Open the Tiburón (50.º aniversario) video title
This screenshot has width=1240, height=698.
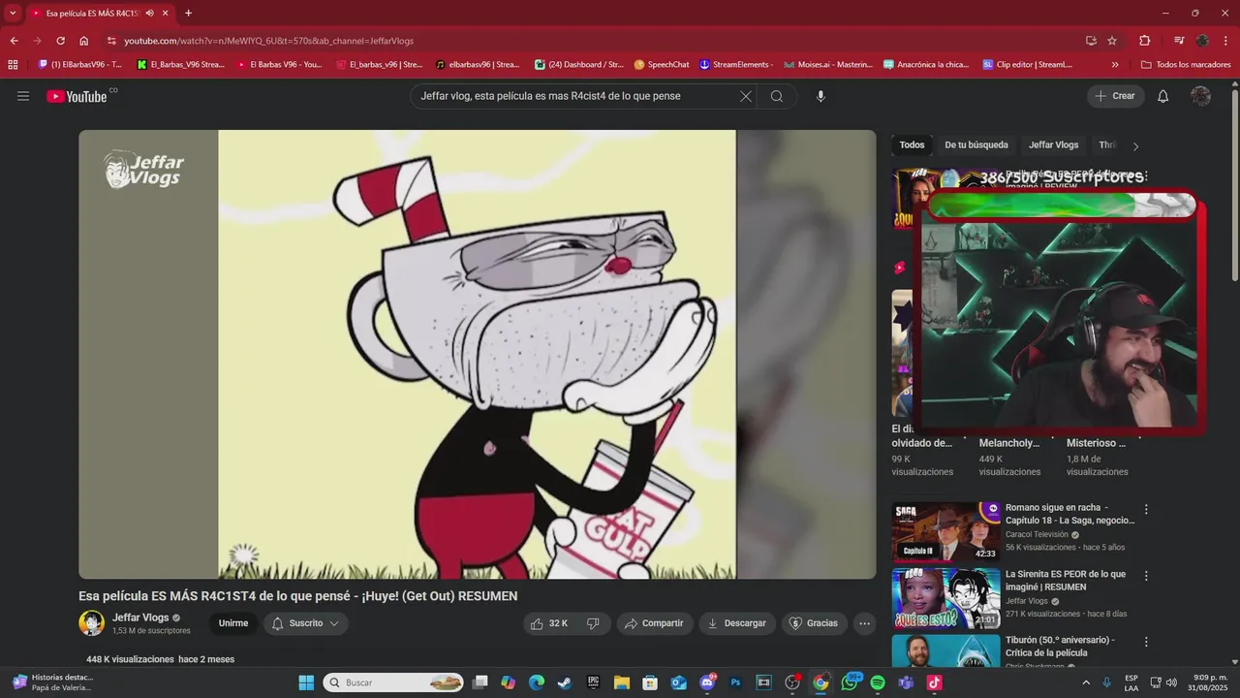1060,646
